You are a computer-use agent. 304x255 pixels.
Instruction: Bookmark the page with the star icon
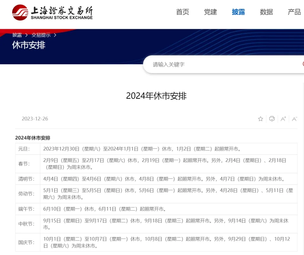pos(260,119)
